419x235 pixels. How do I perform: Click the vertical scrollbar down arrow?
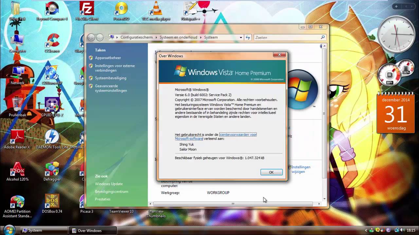tap(324, 199)
